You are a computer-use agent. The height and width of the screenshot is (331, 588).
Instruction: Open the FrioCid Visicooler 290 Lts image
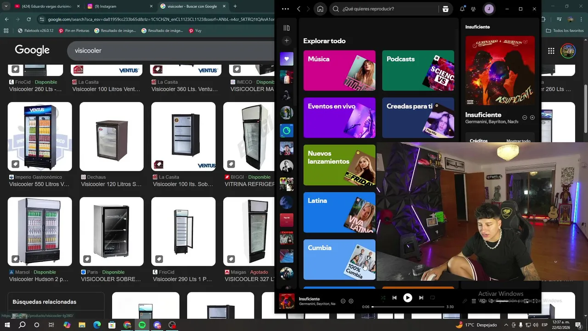[183, 232]
